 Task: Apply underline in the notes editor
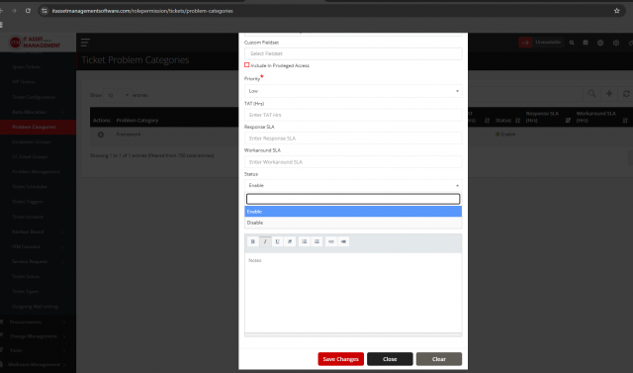[277, 241]
